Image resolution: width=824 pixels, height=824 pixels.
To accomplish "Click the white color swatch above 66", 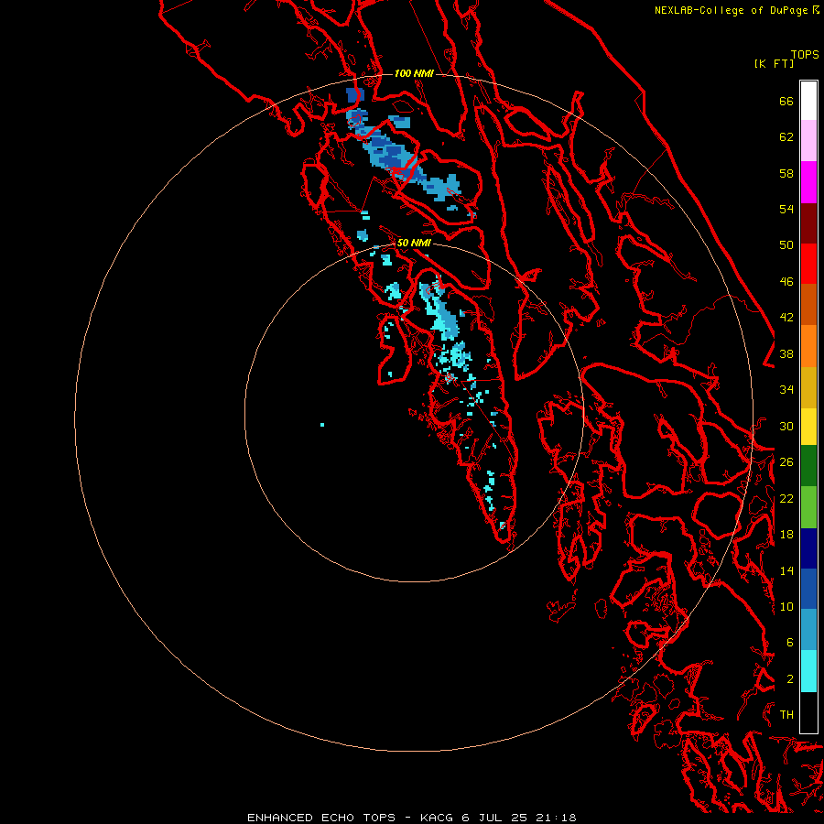I will tap(808, 101).
